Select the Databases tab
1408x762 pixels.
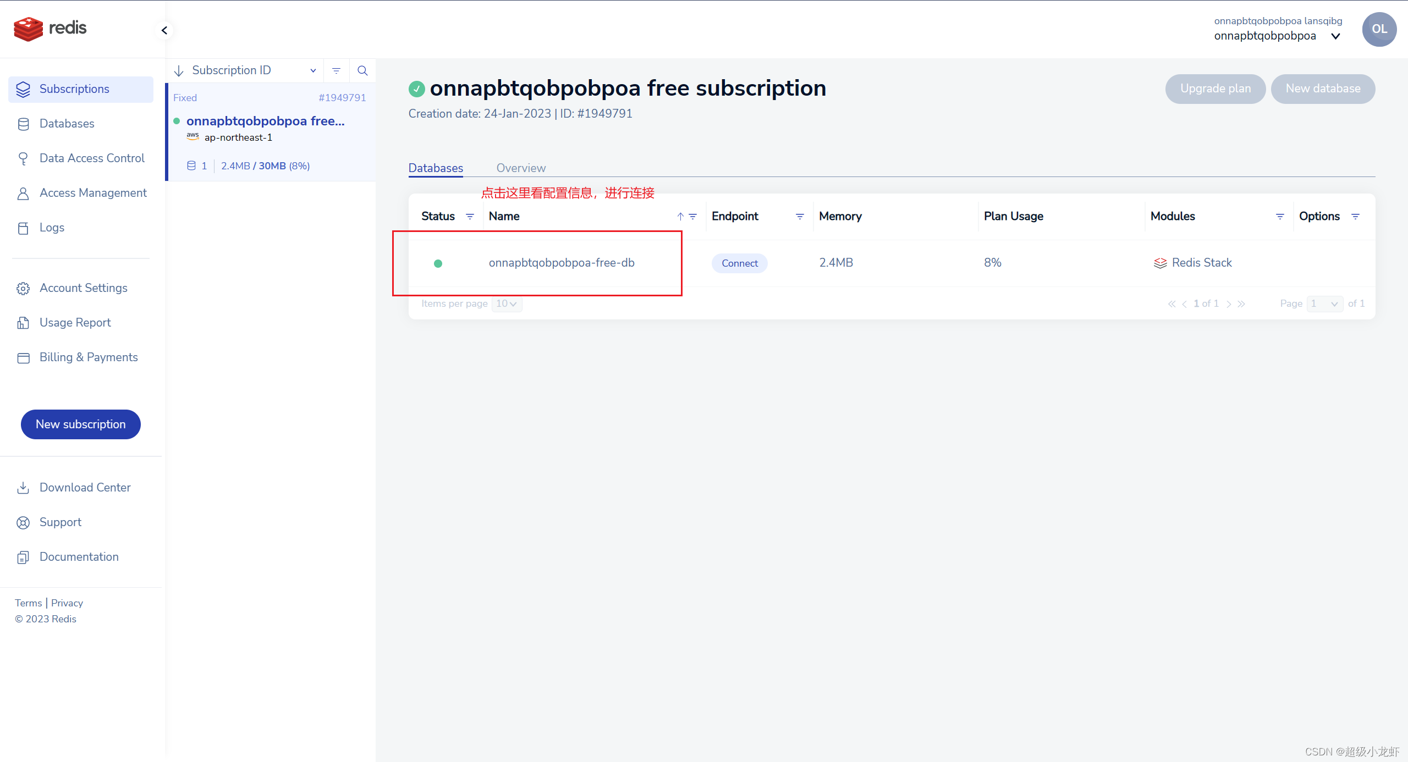click(435, 168)
